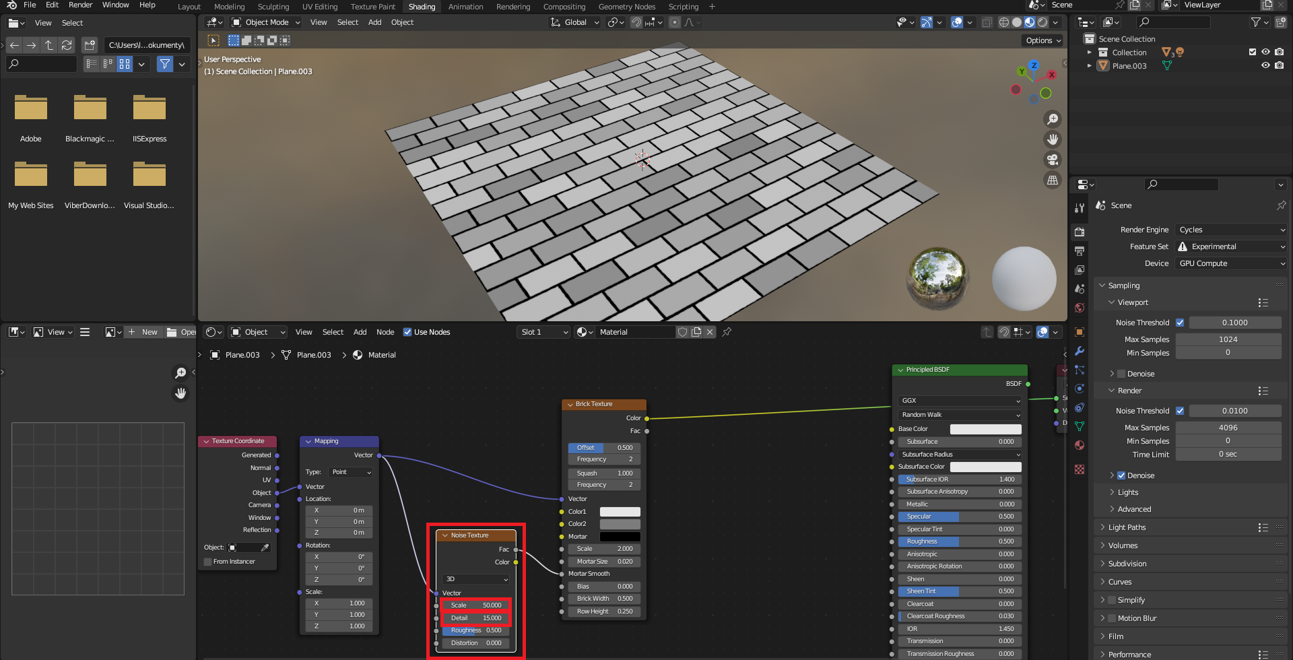Hide Plane.003 in viewport with eye icon
The width and height of the screenshot is (1293, 660).
click(x=1265, y=66)
